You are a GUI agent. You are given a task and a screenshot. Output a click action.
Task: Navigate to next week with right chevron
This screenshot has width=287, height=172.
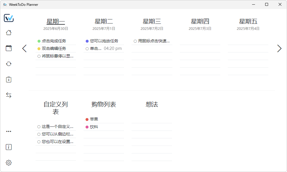click(279, 48)
